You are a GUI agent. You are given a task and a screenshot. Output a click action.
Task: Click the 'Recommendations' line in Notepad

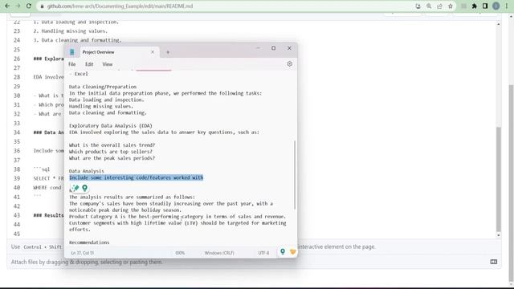(x=89, y=242)
